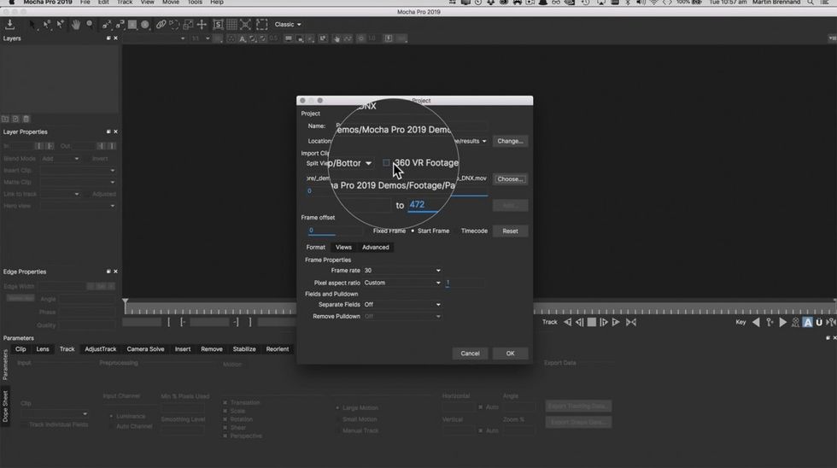Toggle the Überkey U button
The width and height of the screenshot is (837, 468).
[819, 322]
